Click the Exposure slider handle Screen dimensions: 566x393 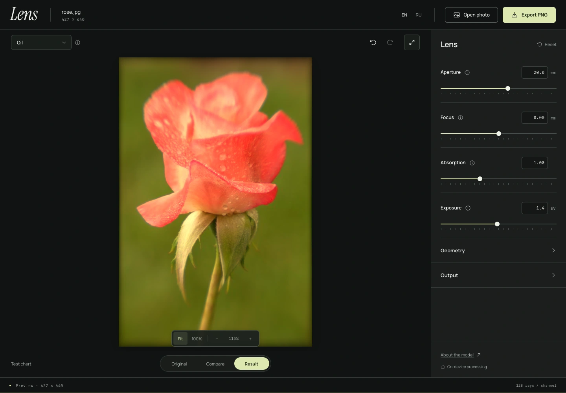[x=497, y=224]
